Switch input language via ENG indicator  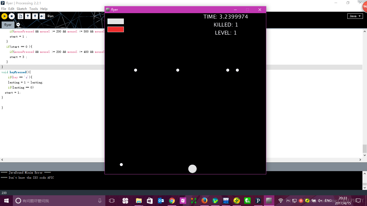(328, 201)
